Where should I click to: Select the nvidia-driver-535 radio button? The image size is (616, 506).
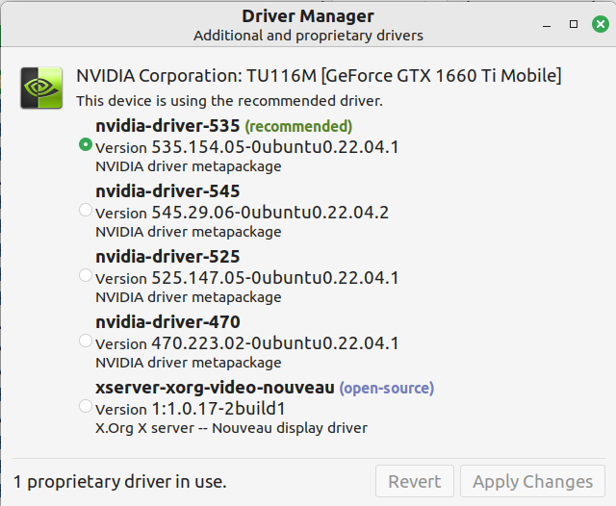point(86,144)
